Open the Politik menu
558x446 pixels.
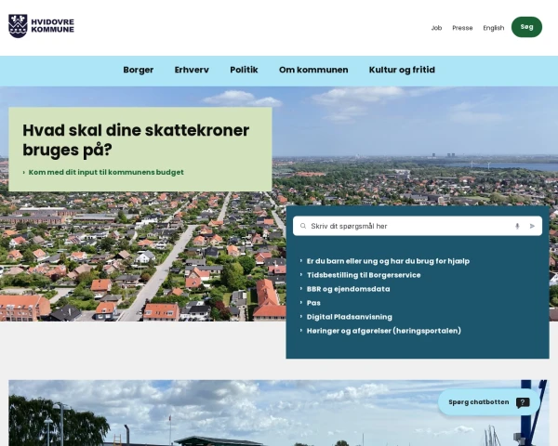pos(244,70)
